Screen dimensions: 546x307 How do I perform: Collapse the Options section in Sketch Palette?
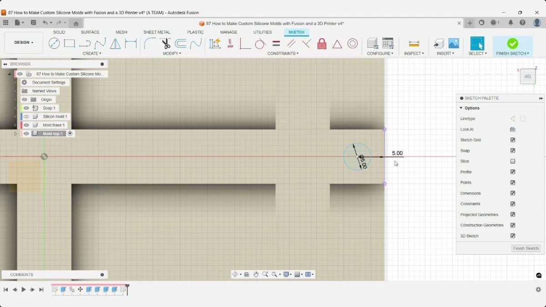461,108
